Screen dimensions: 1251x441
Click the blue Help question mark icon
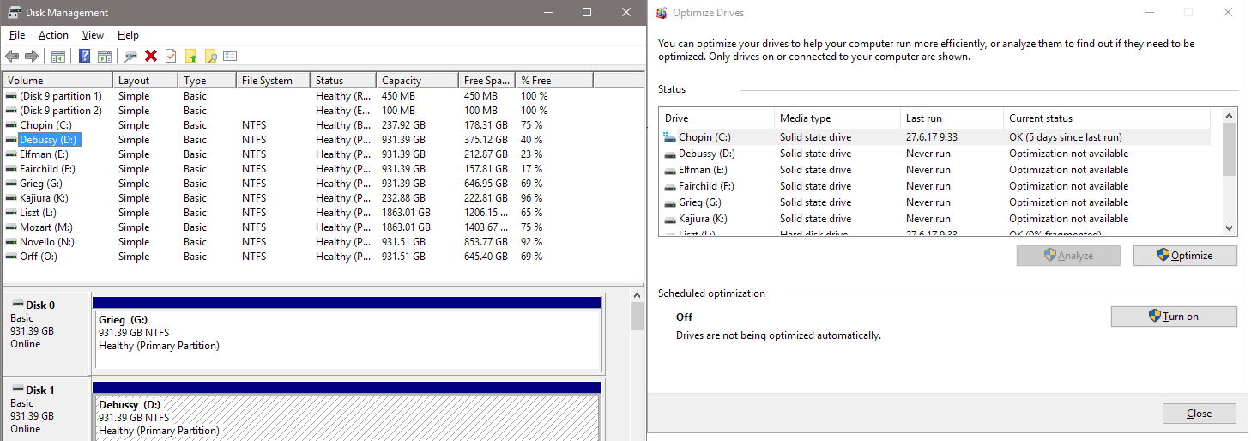84,57
